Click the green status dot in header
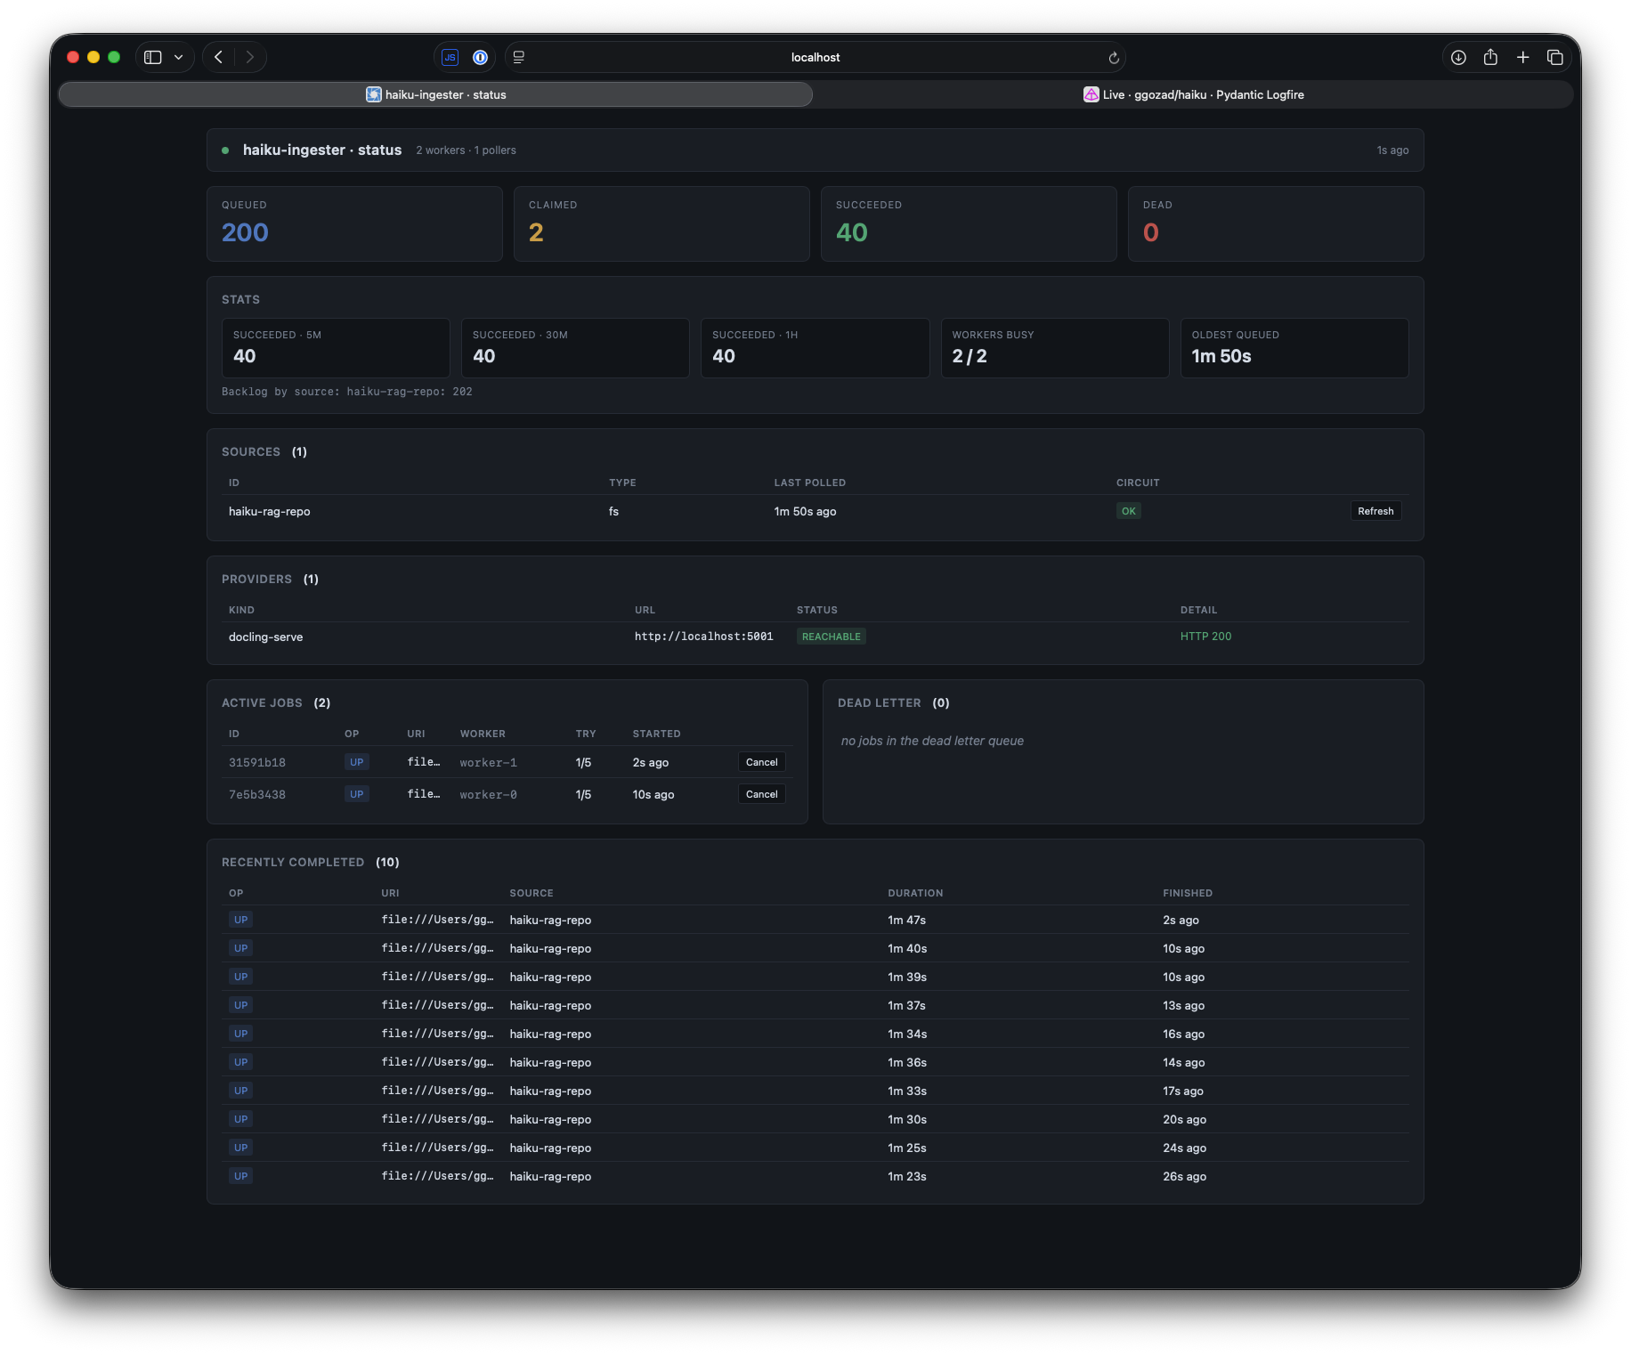1631x1355 pixels. click(x=225, y=150)
